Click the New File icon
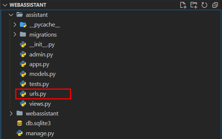 point(183,5)
